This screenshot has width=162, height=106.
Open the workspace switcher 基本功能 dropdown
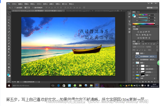pyautogui.click(x=152, y=8)
